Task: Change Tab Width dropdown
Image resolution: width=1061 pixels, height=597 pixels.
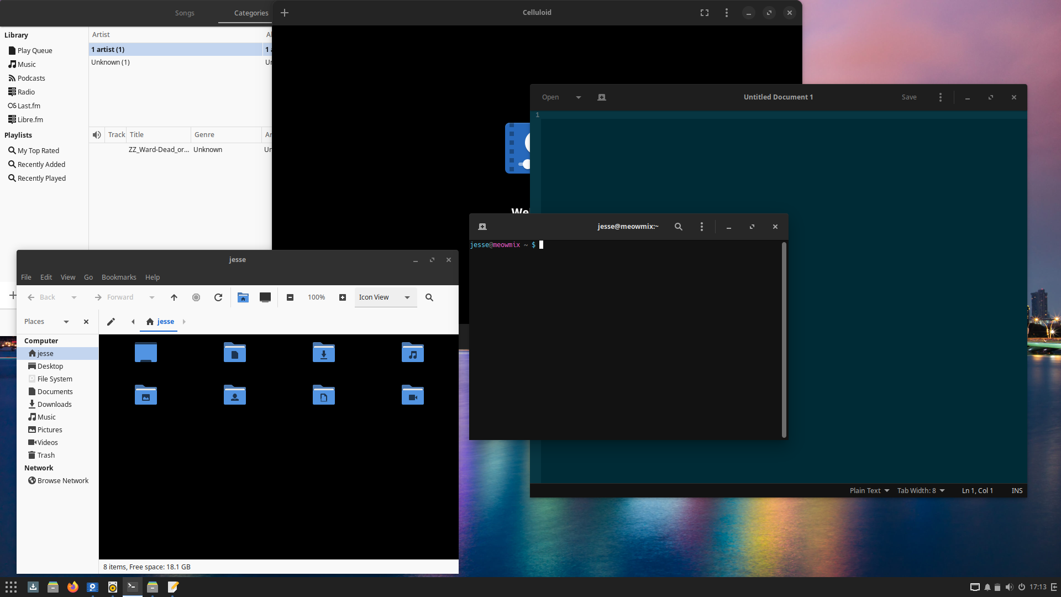Action: tap(921, 491)
